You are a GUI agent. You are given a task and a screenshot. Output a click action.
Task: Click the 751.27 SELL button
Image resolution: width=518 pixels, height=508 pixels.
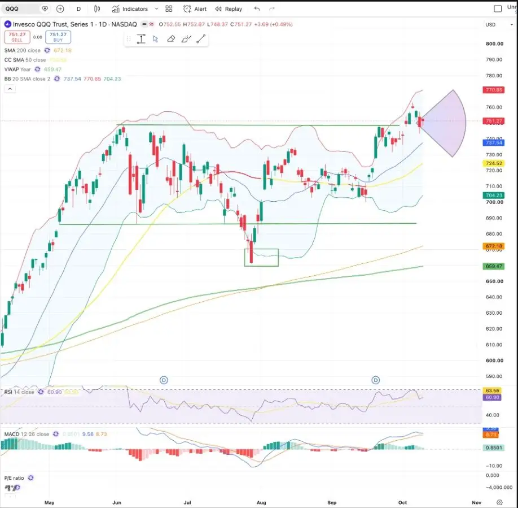[x=17, y=37]
